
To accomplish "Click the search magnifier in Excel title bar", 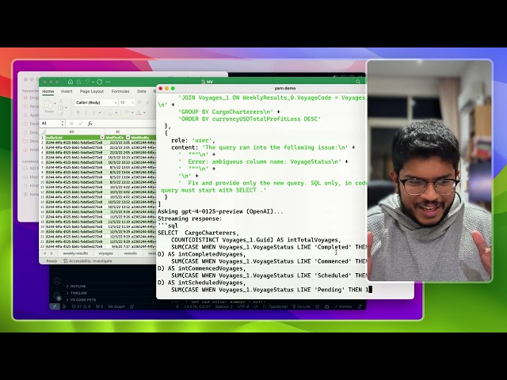I will (358, 82).
